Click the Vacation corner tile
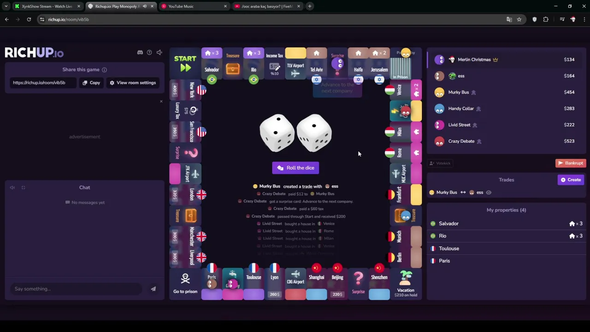The image size is (590, 332). [x=406, y=284]
